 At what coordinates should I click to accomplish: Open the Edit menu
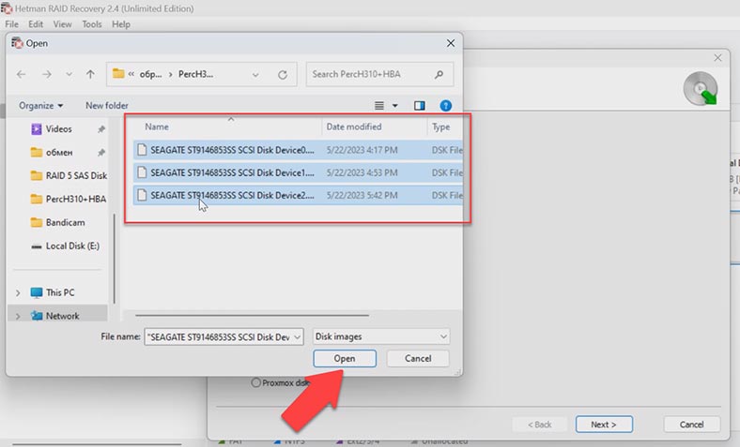tap(36, 24)
